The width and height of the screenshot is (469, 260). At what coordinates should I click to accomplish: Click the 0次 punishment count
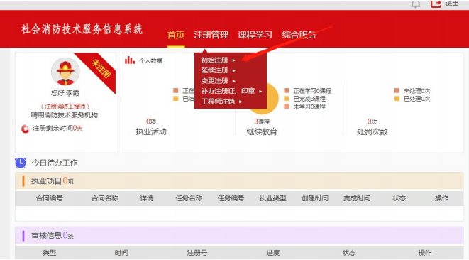click(x=372, y=121)
